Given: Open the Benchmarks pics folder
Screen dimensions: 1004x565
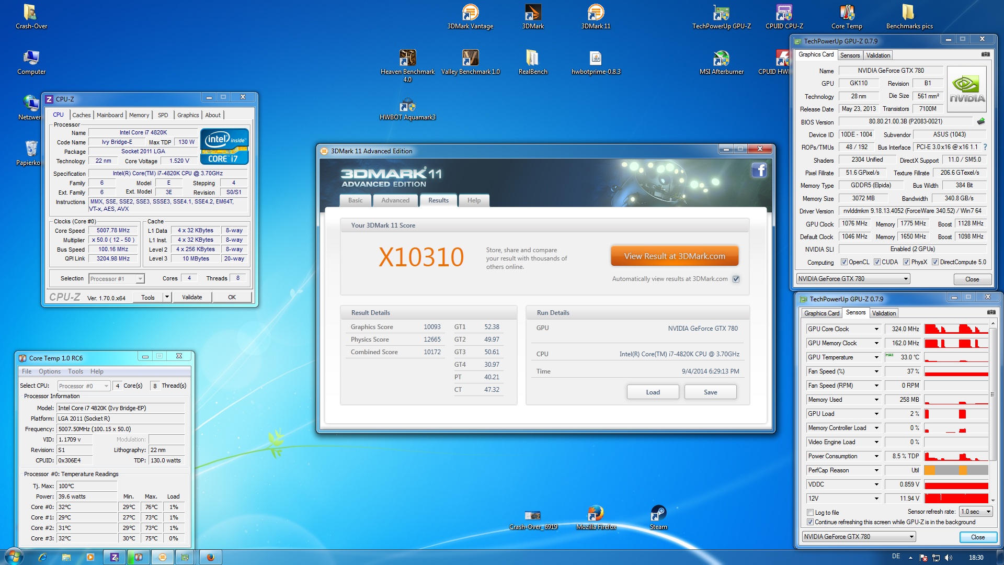Looking at the screenshot, I should [x=909, y=17].
